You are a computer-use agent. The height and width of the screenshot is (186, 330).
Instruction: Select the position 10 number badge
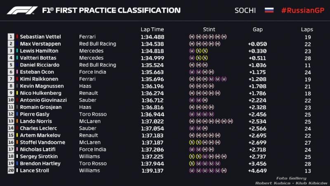[11, 100]
